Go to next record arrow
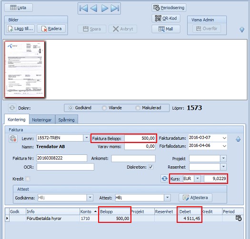 [105, 8]
